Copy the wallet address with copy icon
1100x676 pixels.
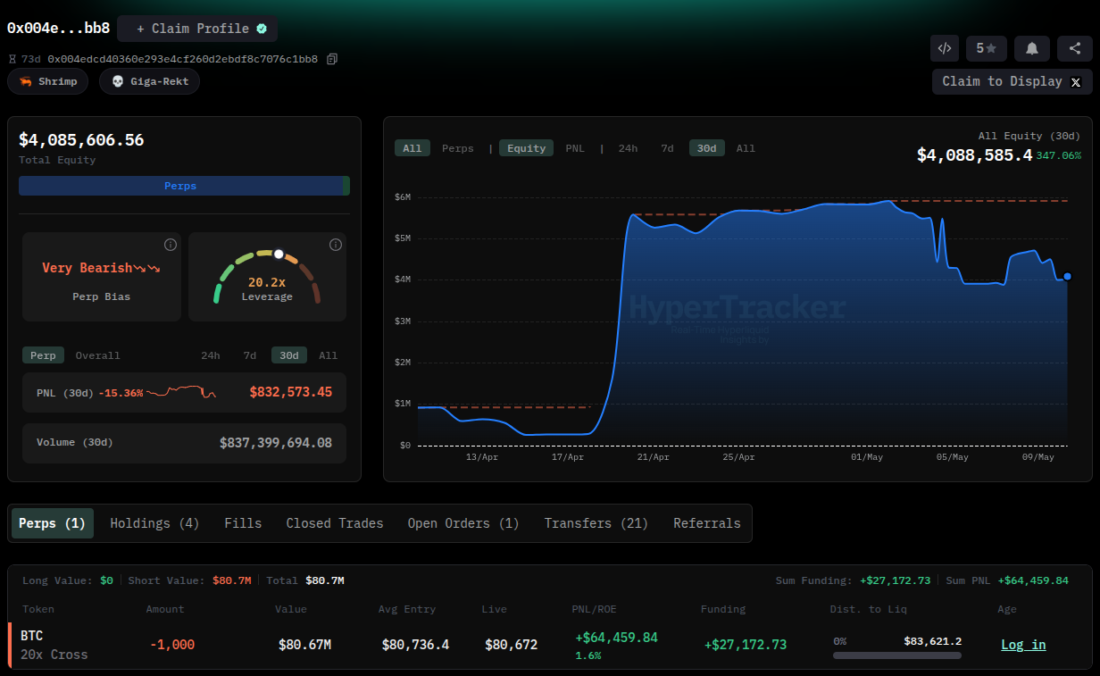[332, 59]
